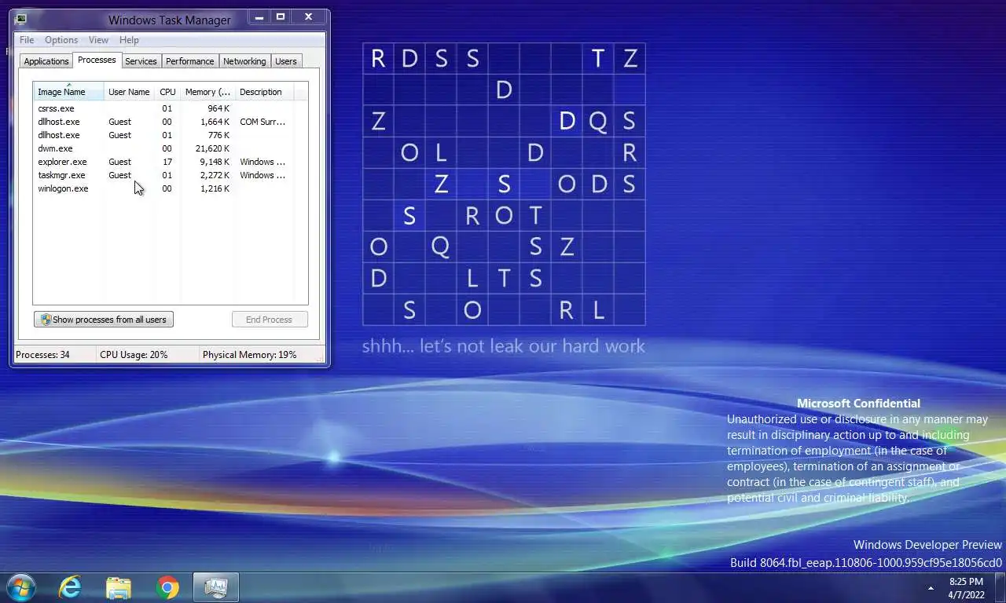Open the File menu

[x=27, y=40]
